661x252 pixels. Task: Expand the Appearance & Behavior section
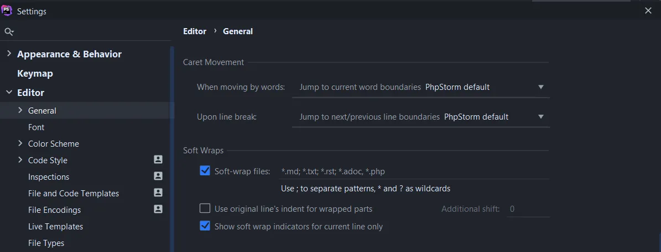point(9,54)
